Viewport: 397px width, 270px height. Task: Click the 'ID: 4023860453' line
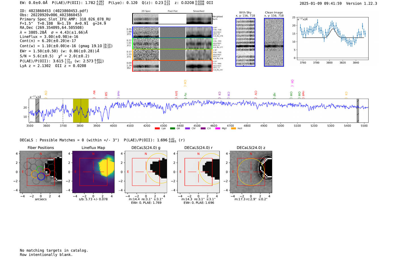[54, 11]
